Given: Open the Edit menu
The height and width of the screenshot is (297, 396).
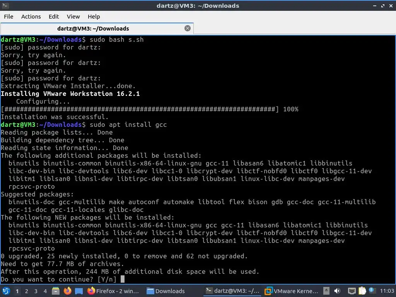Looking at the screenshot, I should tap(53, 17).
